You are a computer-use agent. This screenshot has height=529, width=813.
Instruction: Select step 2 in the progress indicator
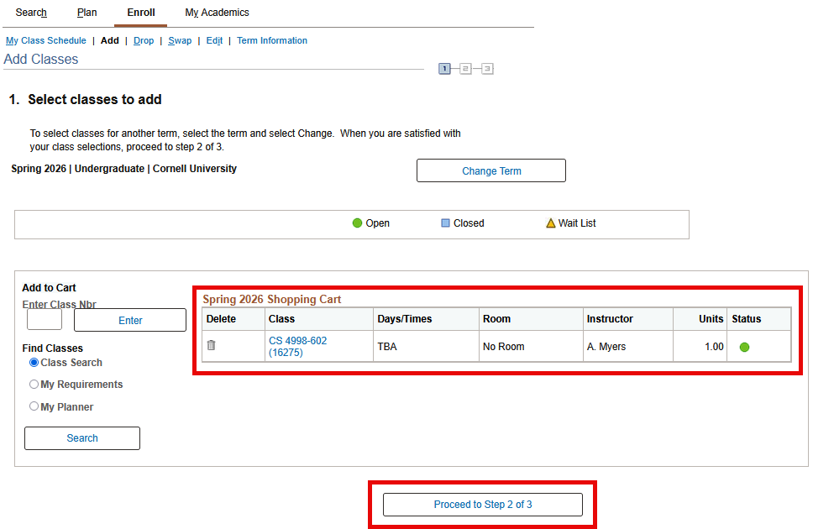click(466, 68)
